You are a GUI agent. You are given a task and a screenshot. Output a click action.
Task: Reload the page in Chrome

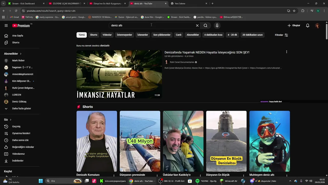coord(16,11)
